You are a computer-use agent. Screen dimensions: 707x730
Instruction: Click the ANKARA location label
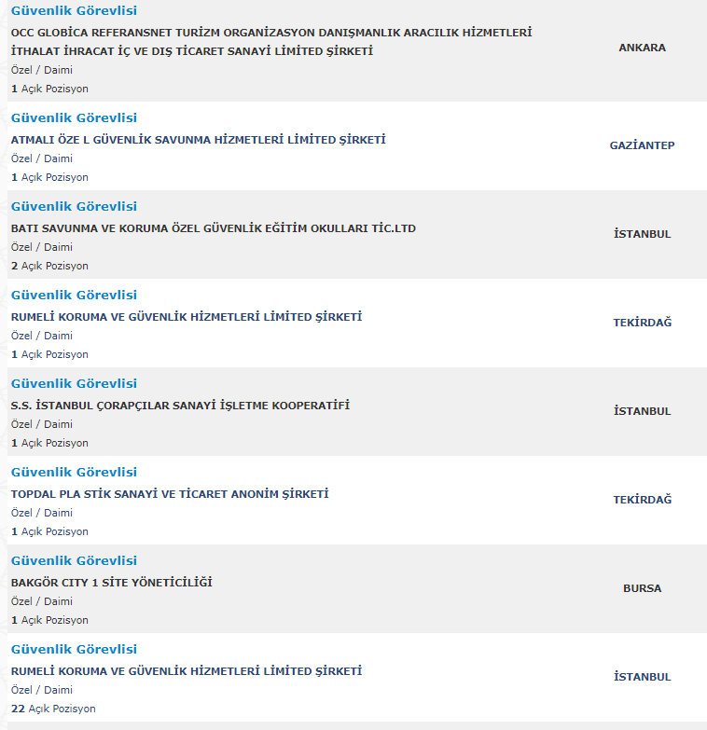coord(642,48)
